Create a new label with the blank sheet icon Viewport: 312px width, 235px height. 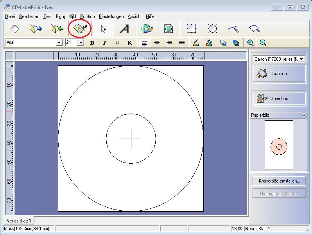pos(14,29)
